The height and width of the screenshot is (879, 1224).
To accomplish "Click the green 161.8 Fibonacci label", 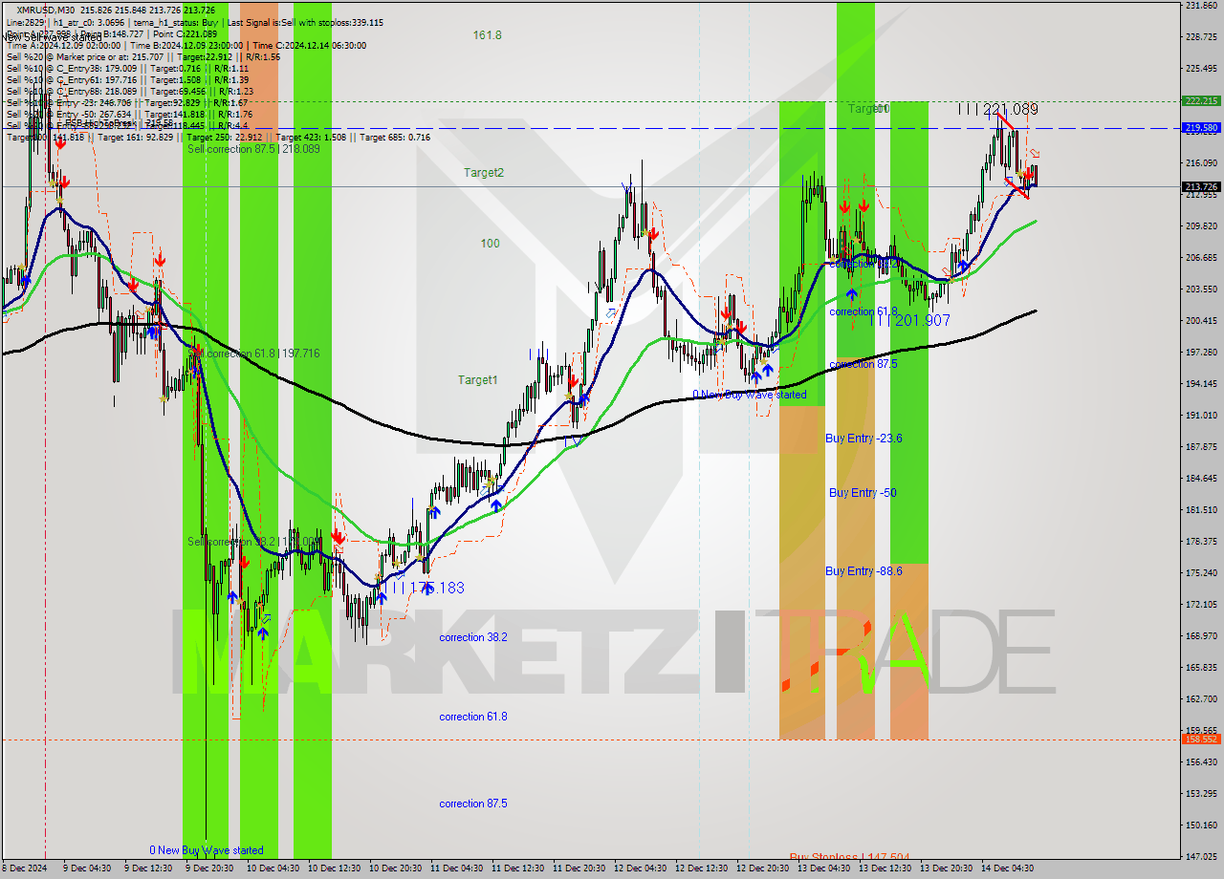I will (x=487, y=35).
